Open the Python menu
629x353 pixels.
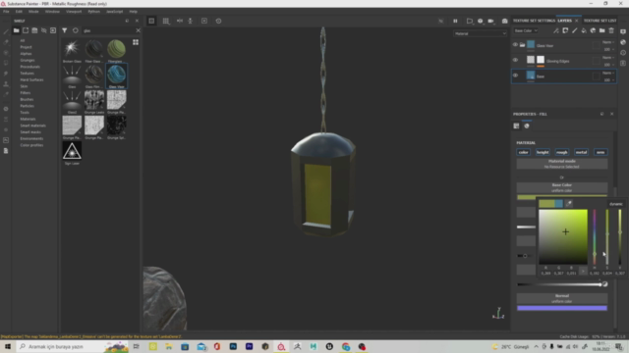click(x=94, y=12)
